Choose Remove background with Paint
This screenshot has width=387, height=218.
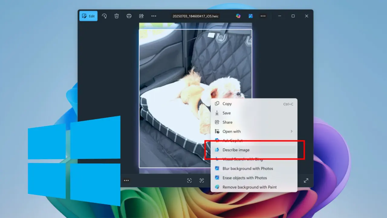[x=249, y=187]
